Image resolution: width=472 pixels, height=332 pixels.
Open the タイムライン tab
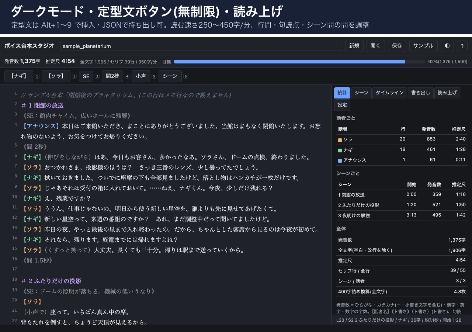coord(390,93)
